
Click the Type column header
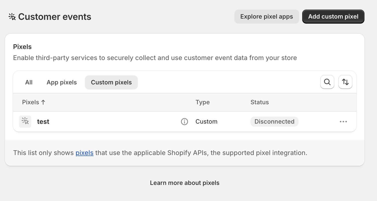pyautogui.click(x=202, y=102)
